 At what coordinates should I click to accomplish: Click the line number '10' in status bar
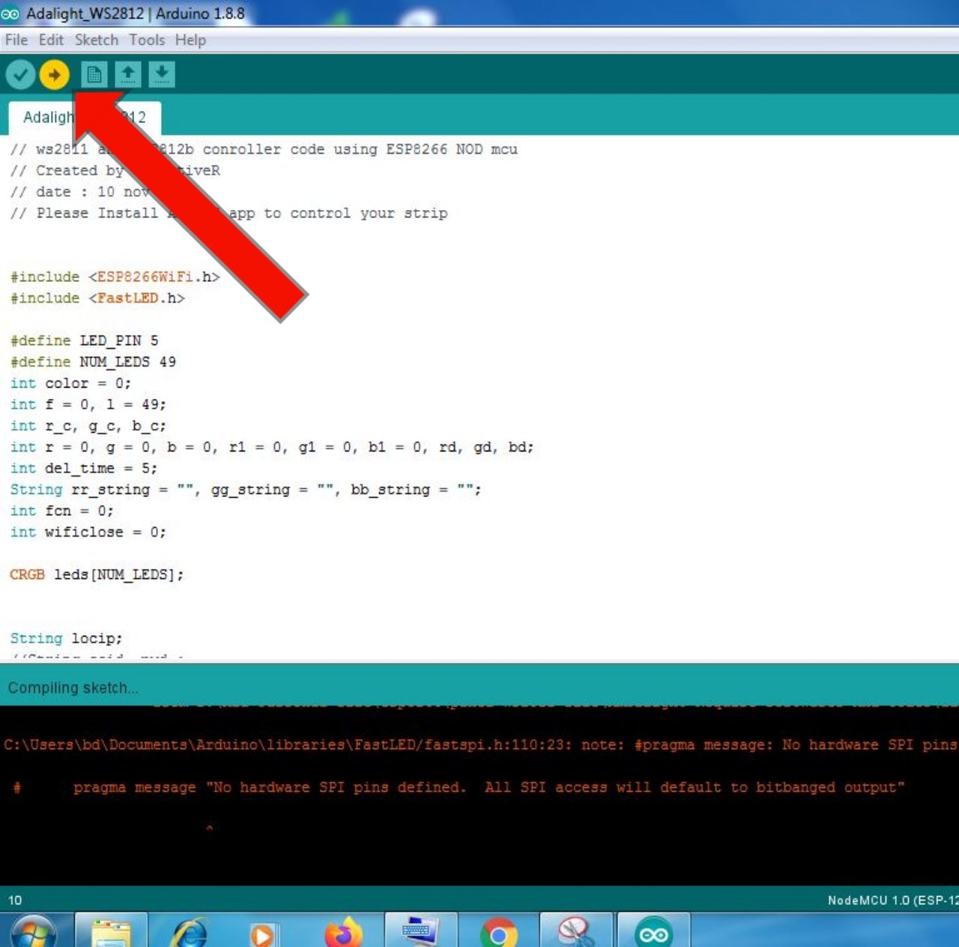tap(15, 901)
